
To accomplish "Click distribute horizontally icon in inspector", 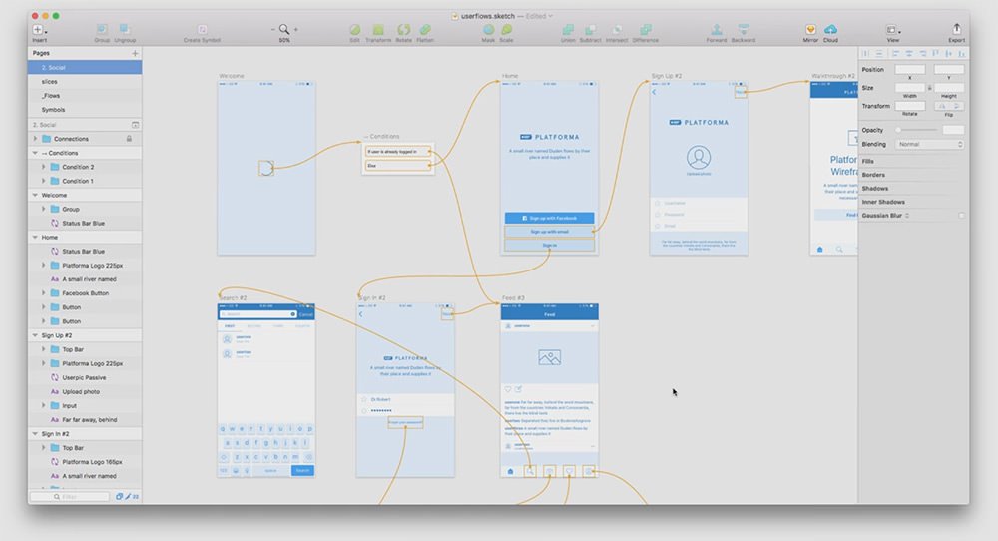I will click(865, 54).
